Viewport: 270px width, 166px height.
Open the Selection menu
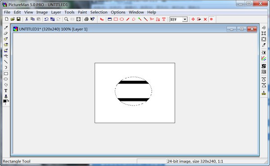click(99, 12)
